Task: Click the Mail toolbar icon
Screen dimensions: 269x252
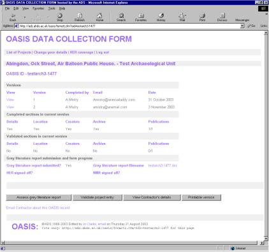Action: point(182,17)
